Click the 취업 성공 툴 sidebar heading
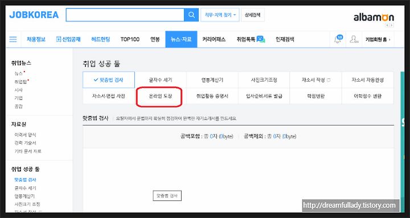Viewport: 410px width, 218px height. 26,169
